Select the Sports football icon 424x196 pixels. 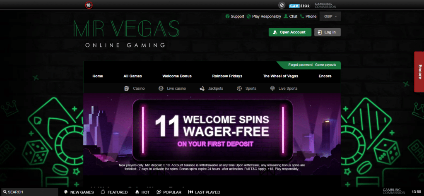239,88
